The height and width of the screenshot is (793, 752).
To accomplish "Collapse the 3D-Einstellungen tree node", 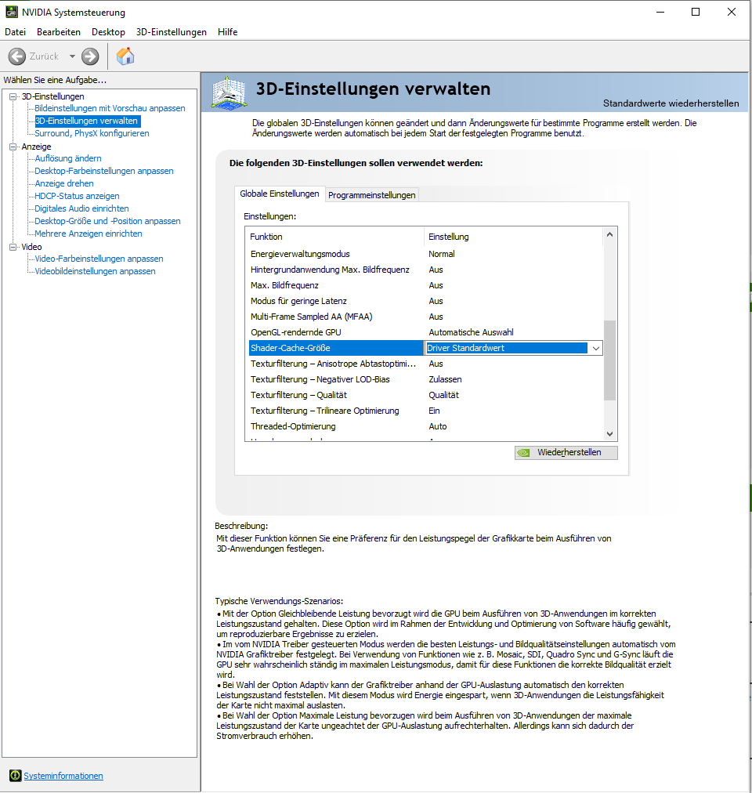I will 13,96.
